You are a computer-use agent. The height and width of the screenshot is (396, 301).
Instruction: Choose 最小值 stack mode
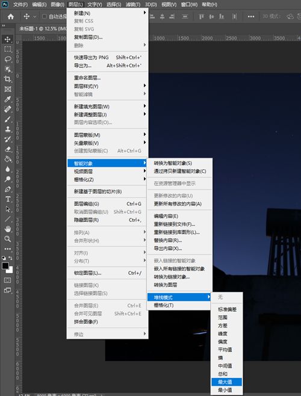click(x=226, y=390)
